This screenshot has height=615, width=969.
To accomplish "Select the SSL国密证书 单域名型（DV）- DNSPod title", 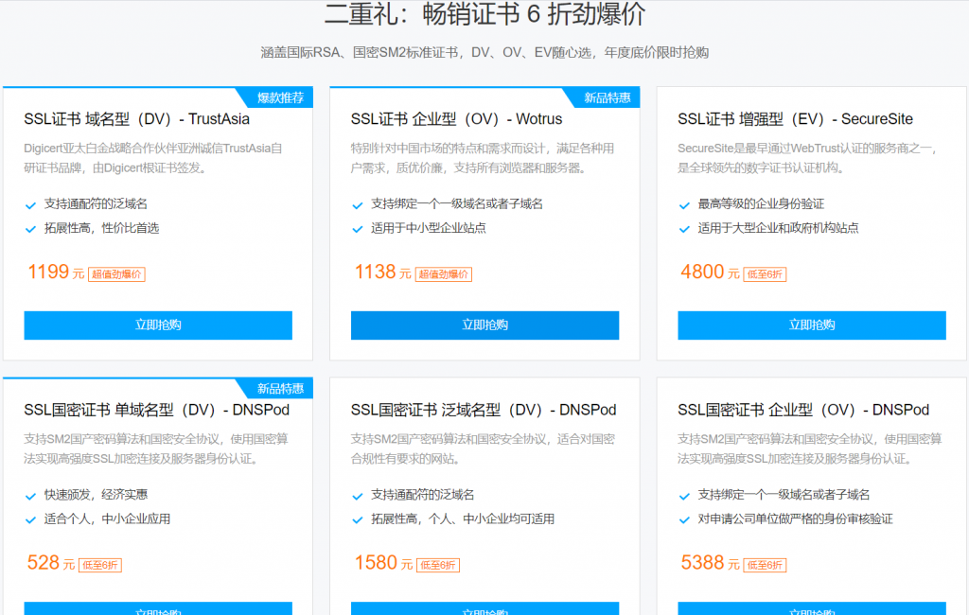I will pyautogui.click(x=157, y=410).
